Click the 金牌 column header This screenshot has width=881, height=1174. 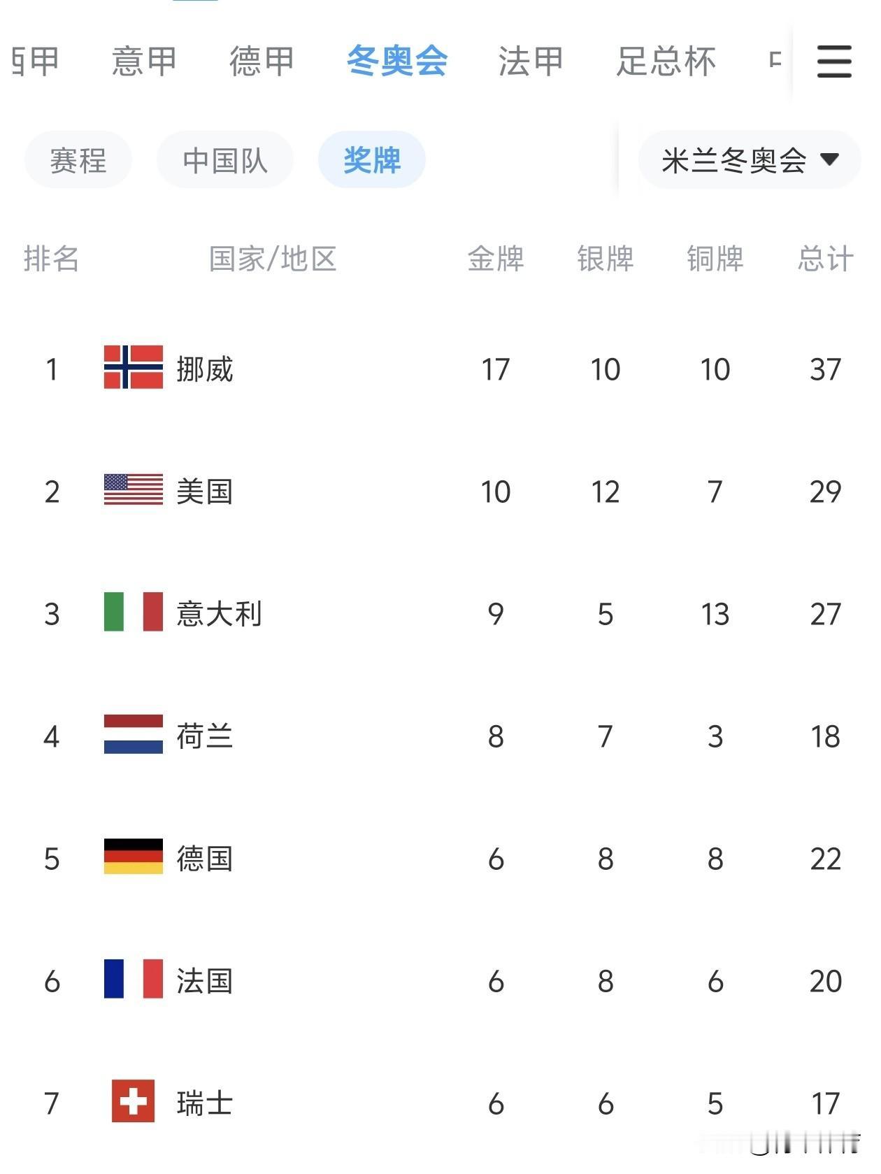point(496,259)
